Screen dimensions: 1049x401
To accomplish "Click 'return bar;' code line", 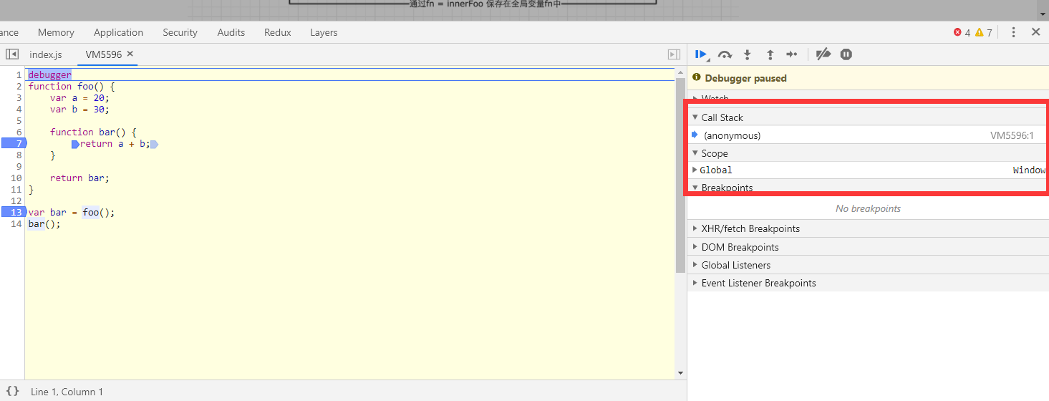I will click(x=79, y=178).
